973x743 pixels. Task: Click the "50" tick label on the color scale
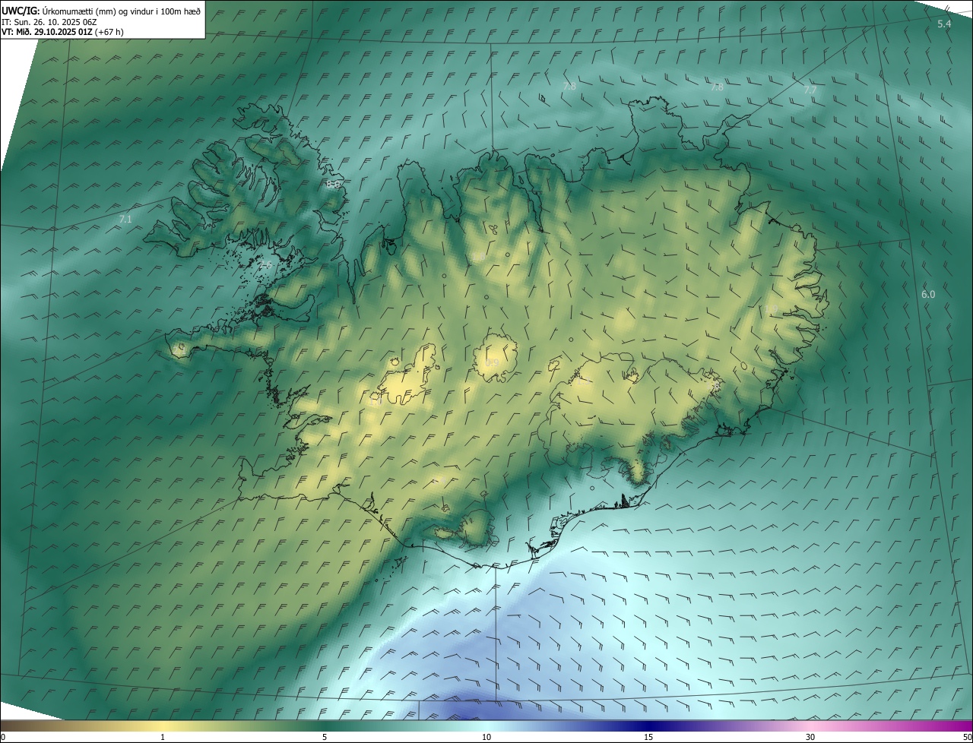click(967, 737)
